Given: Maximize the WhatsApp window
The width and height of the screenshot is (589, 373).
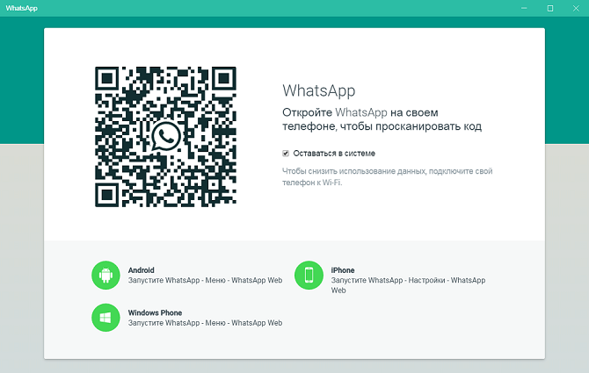Looking at the screenshot, I should click(550, 8).
